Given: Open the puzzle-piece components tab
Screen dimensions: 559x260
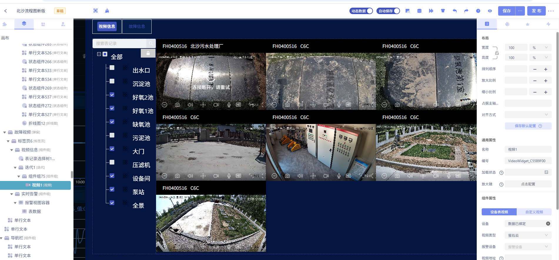Looking at the screenshot, I should (x=5, y=24).
